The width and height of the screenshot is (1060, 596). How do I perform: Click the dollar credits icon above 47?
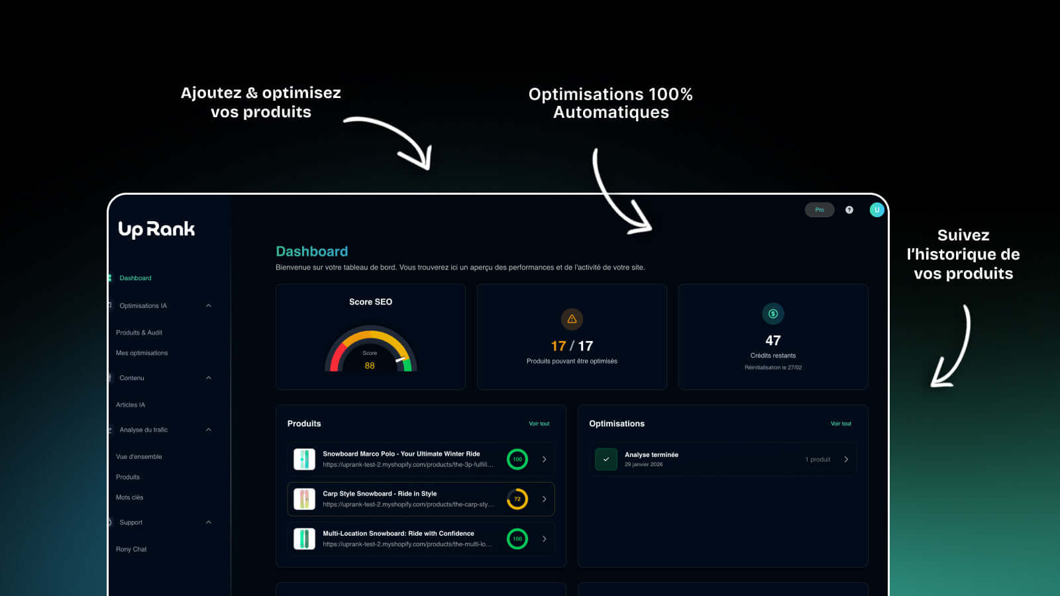coord(772,313)
